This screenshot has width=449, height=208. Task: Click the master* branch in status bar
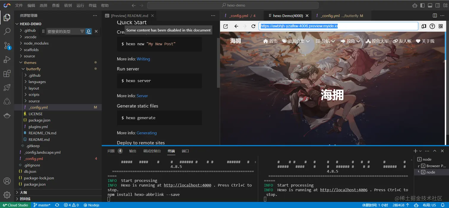42,205
